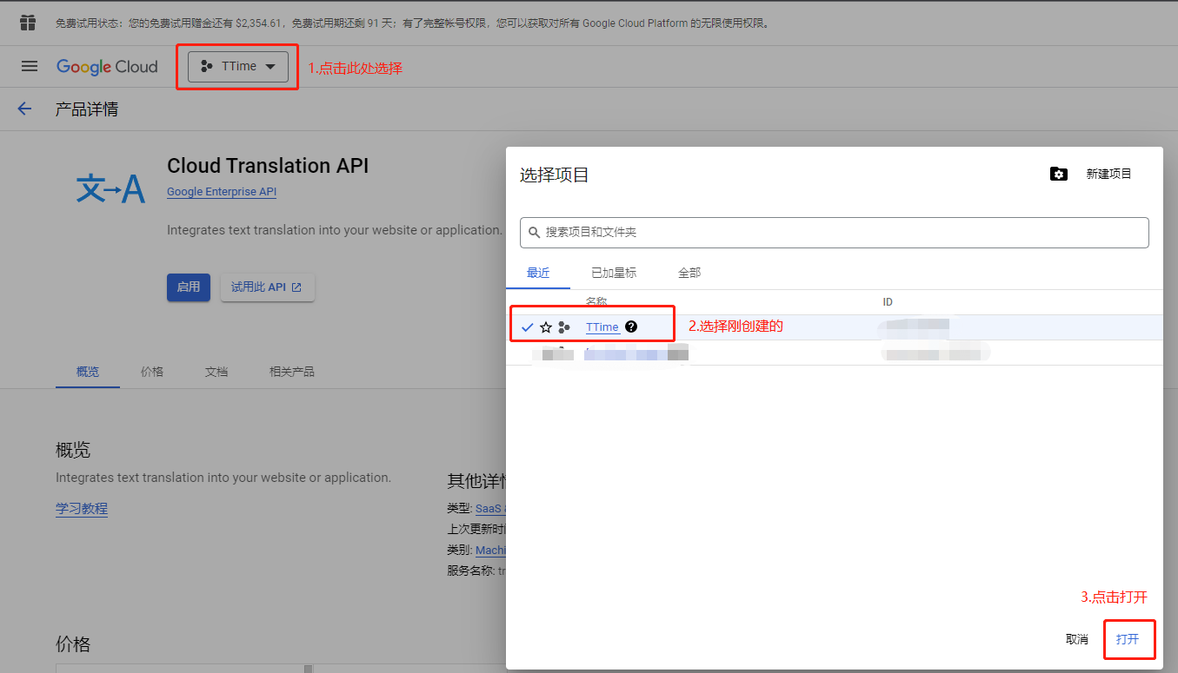The image size is (1178, 673).
Task: Click the new project folder icon
Action: [1058, 174]
